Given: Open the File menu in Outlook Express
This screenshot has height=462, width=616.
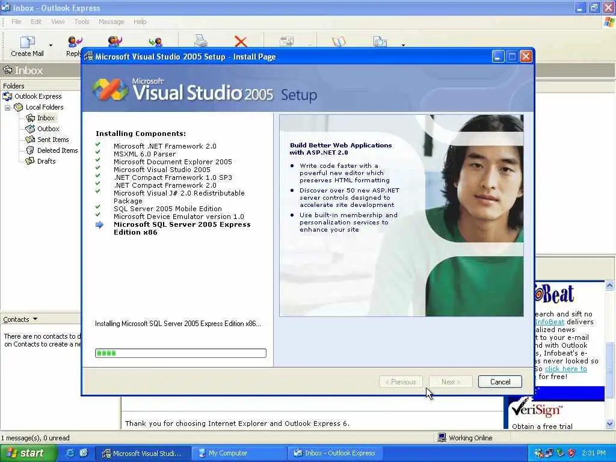Looking at the screenshot, I should click(16, 22).
